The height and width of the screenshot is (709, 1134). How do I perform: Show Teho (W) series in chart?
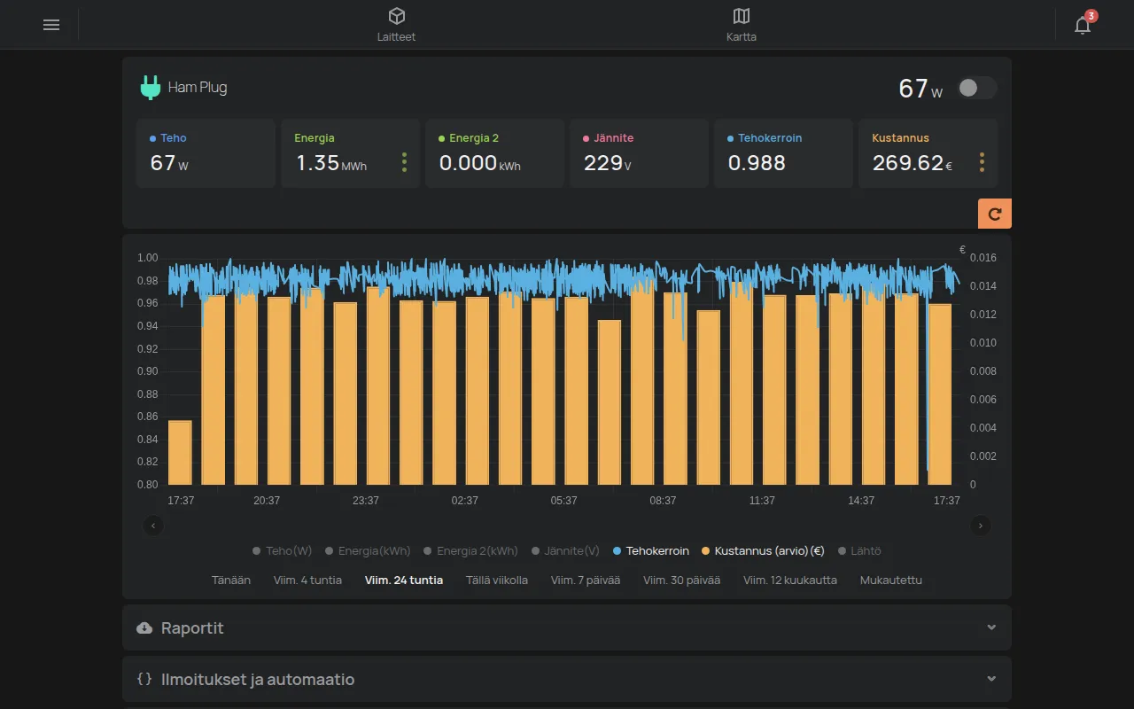pyautogui.click(x=282, y=550)
